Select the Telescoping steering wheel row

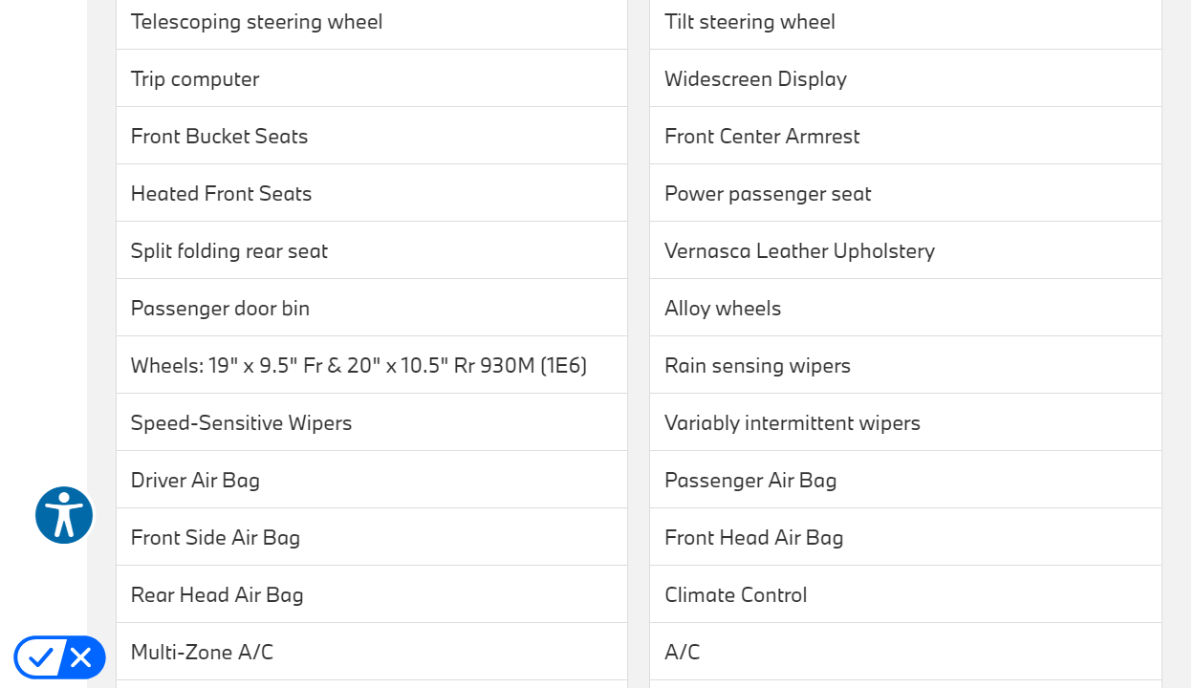256,22
